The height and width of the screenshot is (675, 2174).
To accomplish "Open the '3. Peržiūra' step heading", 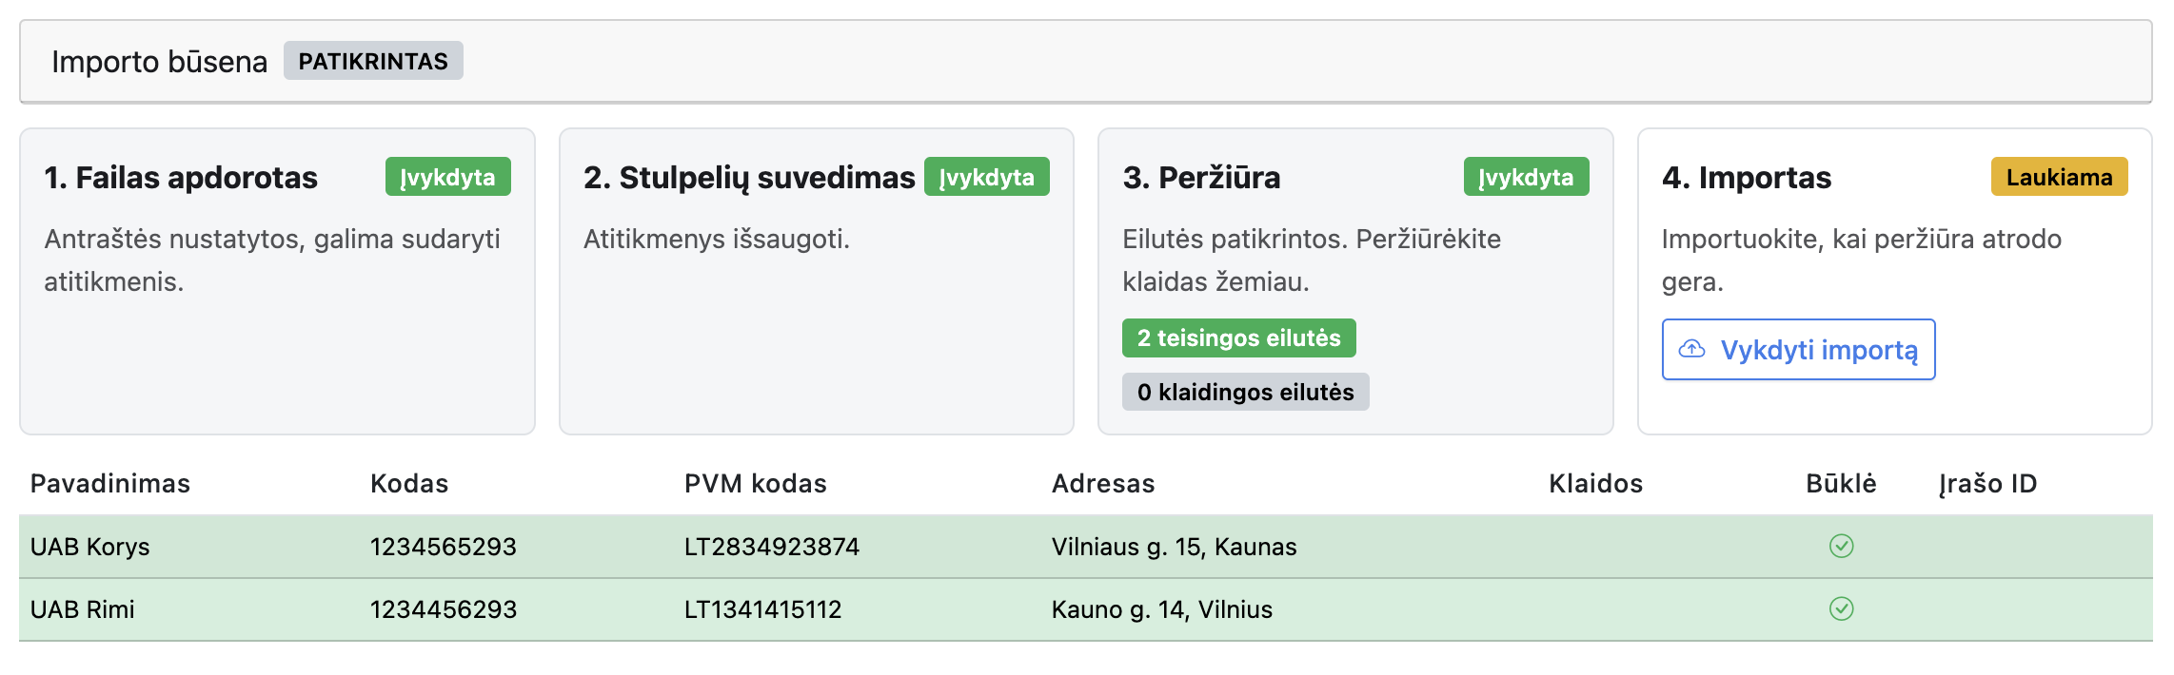I will 1201,178.
